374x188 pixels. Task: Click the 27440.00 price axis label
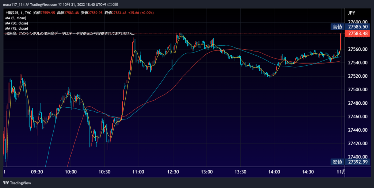click(x=357, y=130)
